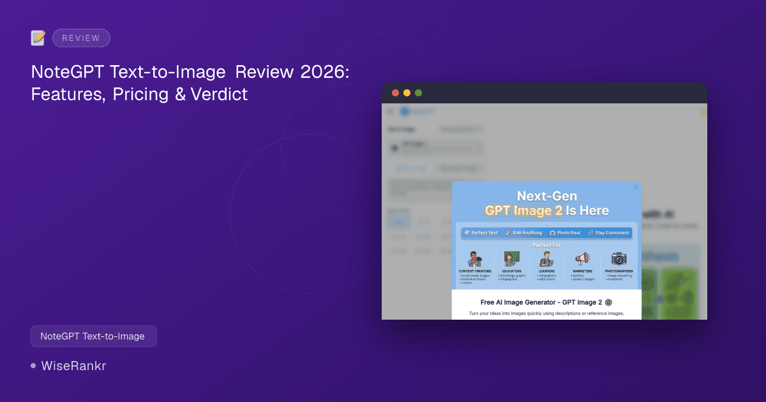
Task: Click the red close window dot
Action: click(395, 93)
